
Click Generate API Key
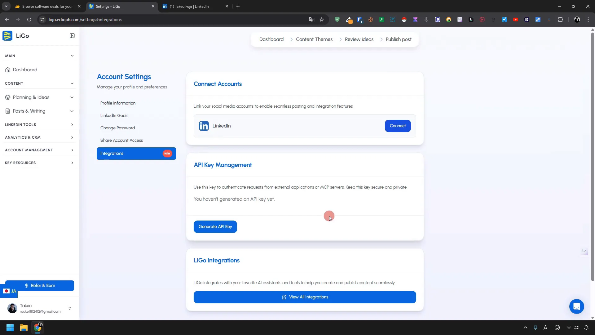(215, 227)
